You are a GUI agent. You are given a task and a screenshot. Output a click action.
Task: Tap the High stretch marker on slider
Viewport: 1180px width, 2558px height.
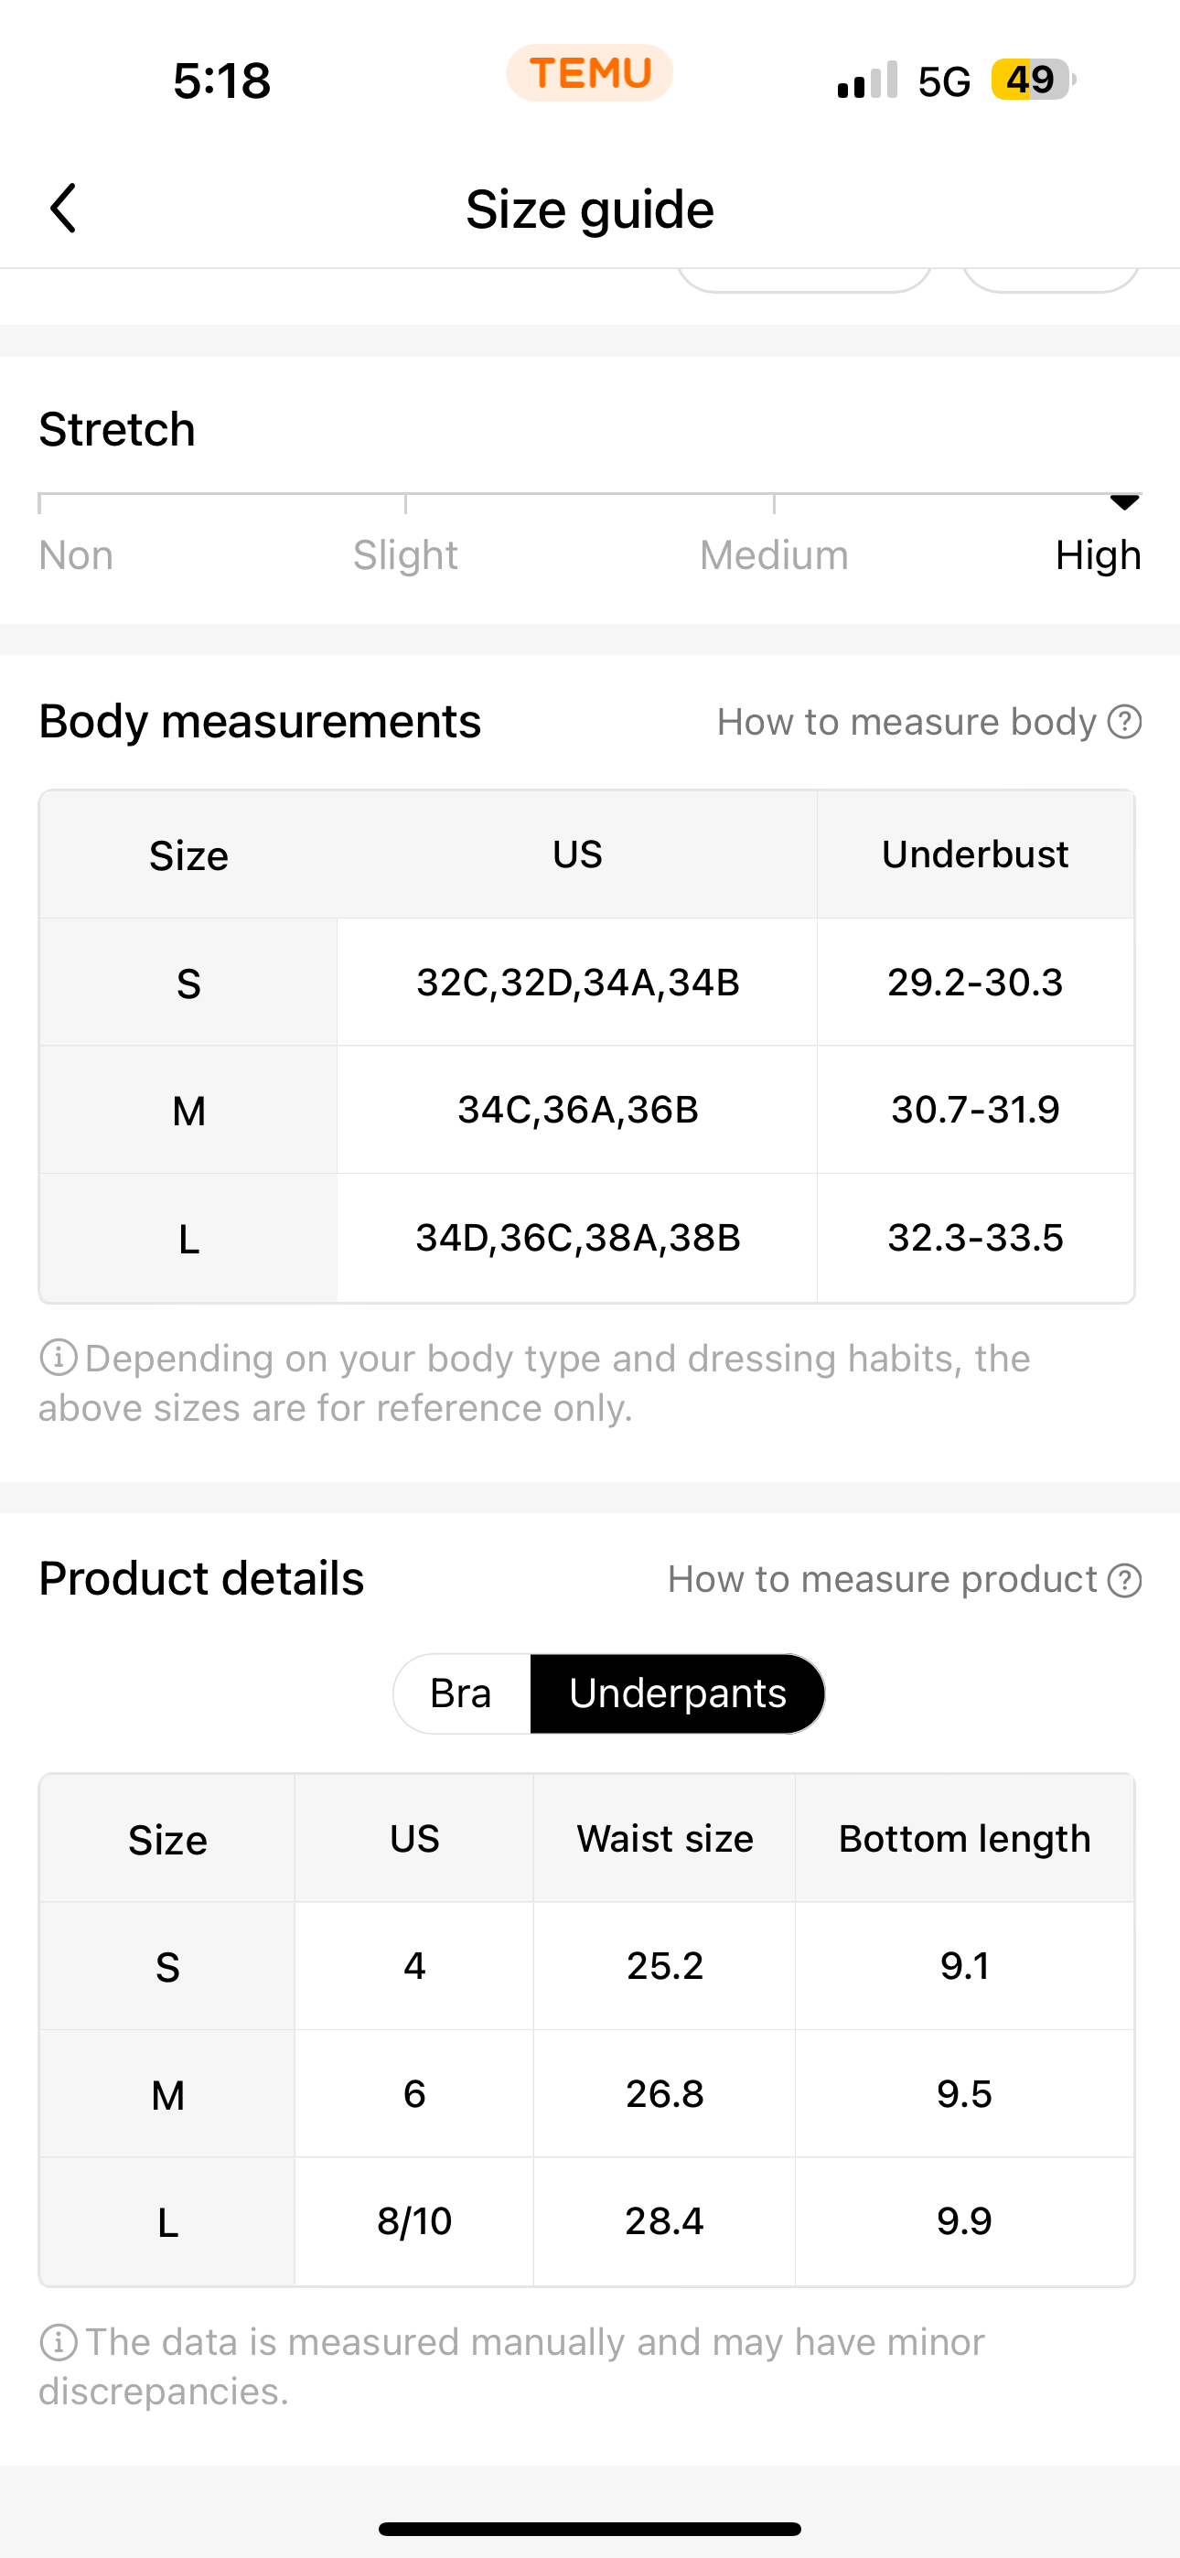tap(1124, 502)
